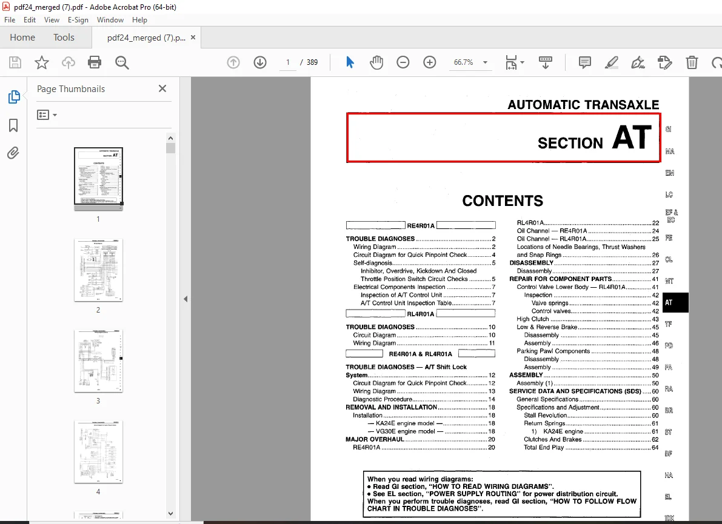Delete the page with the trash icon

(692, 62)
